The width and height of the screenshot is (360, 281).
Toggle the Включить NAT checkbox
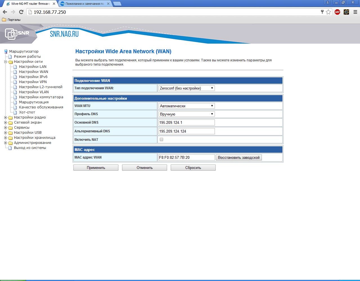161,139
